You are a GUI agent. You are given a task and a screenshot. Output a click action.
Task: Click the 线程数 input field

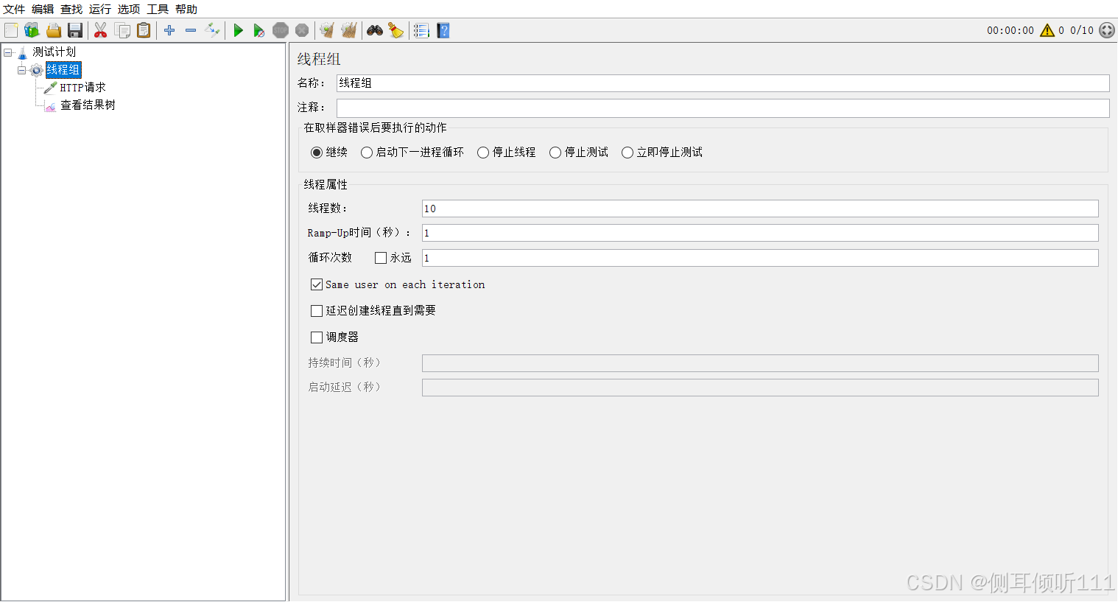(x=759, y=209)
